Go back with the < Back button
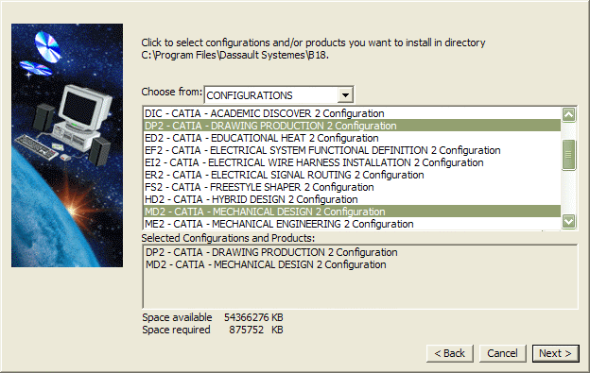Screen dimensions: 590x373 (x=450, y=353)
